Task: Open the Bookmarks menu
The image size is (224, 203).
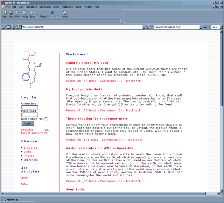Action: (x=45, y=7)
